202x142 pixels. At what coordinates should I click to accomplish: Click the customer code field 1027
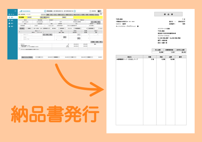point(64,22)
